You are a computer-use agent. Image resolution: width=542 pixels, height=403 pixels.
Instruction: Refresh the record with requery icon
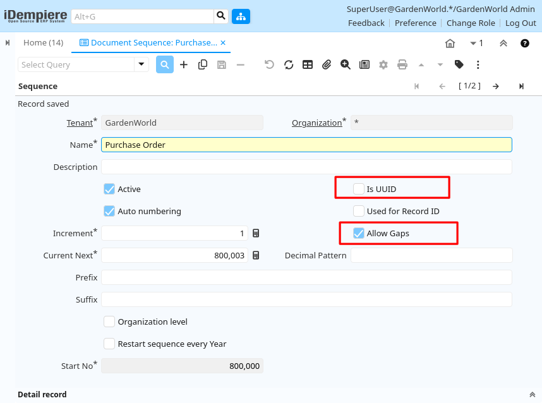[289, 64]
